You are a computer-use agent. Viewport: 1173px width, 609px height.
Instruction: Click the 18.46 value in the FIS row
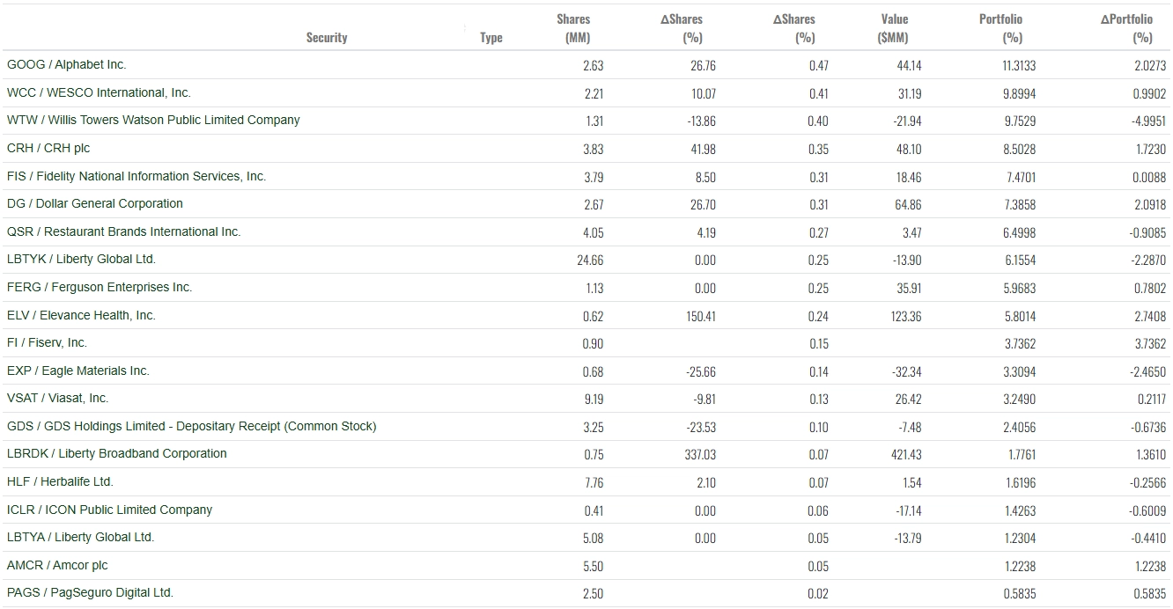pyautogui.click(x=909, y=178)
